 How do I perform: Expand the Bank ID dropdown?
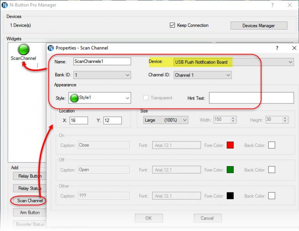pyautogui.click(x=127, y=75)
